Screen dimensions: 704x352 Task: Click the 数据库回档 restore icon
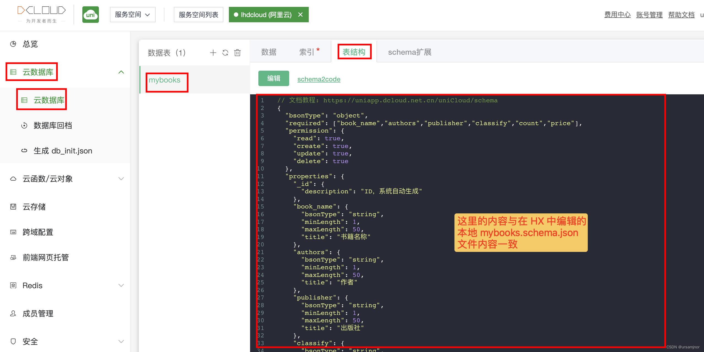click(24, 125)
